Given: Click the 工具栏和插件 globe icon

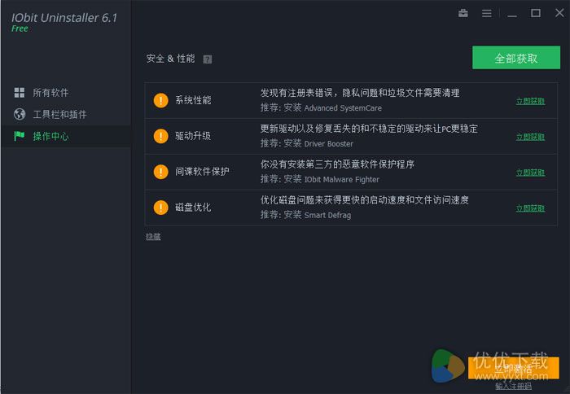Looking at the screenshot, I should 20,114.
